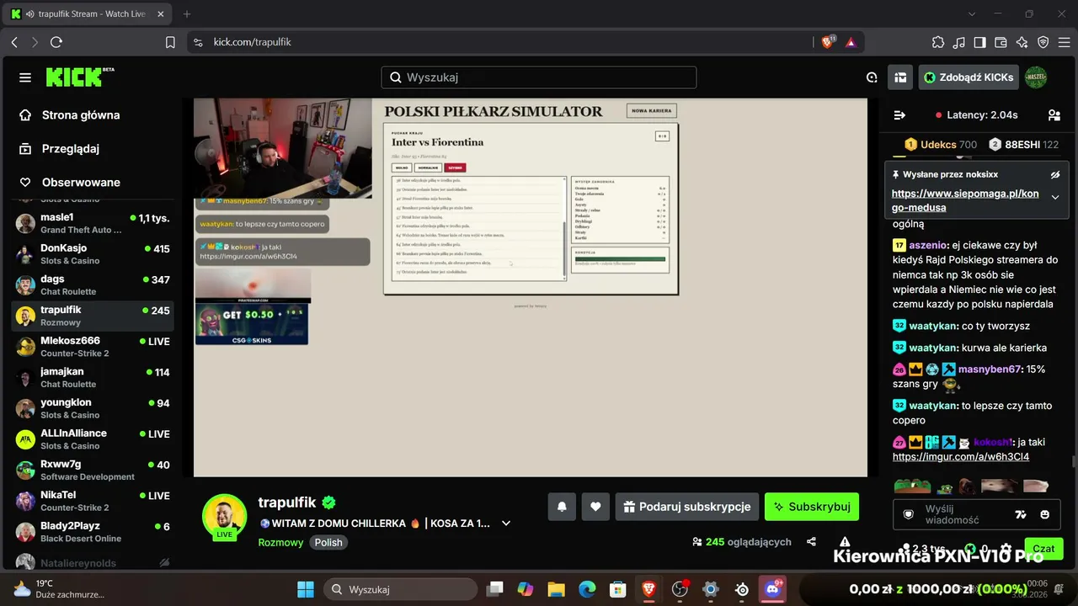Open the Windows Start menu

(306, 589)
